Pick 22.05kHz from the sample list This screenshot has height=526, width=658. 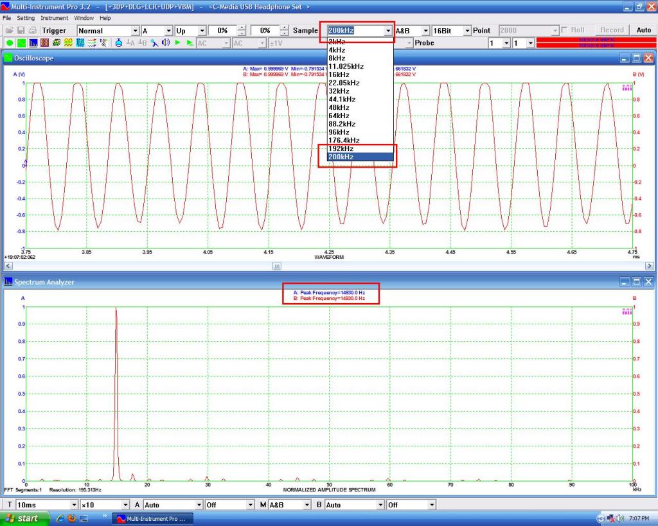(360, 83)
